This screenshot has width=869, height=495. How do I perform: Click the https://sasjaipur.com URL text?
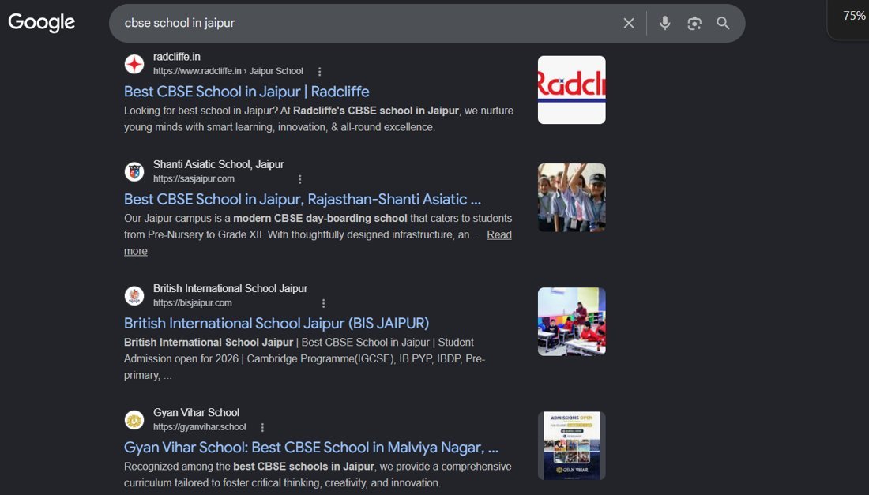[x=194, y=179]
